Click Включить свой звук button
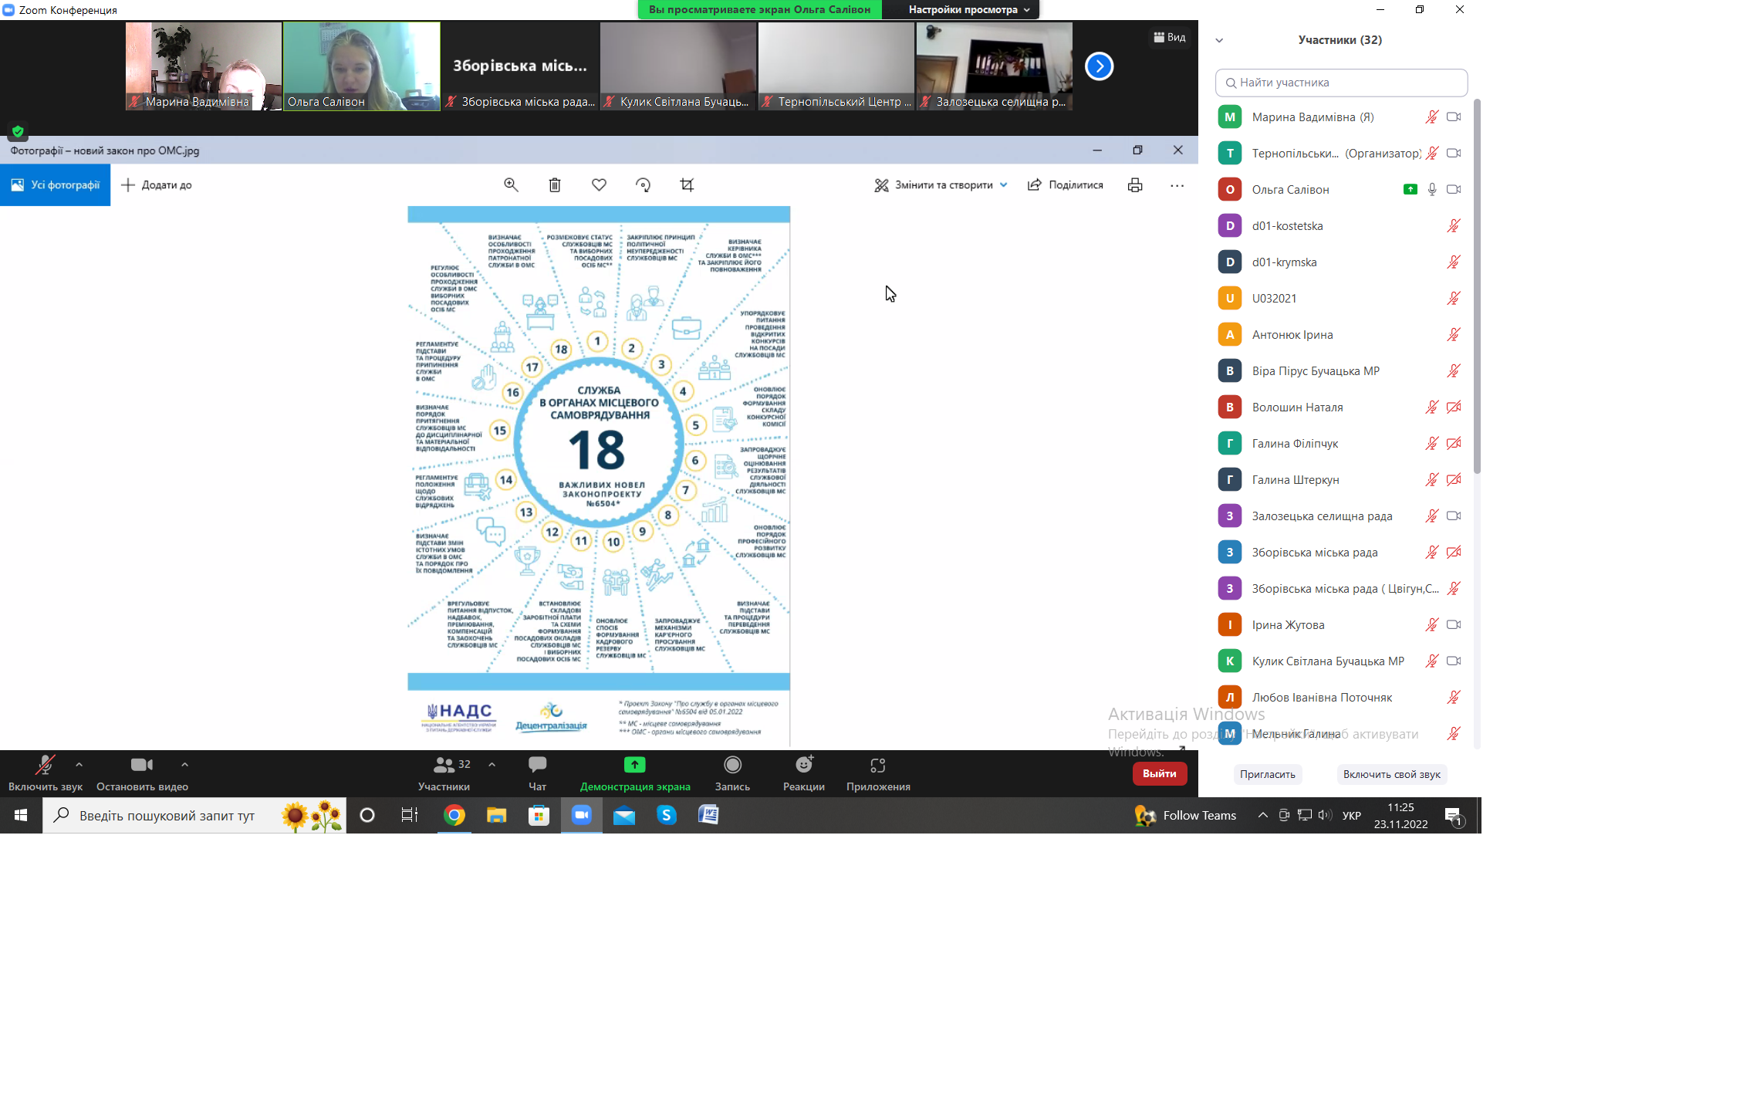This screenshot has height=1099, width=1750. click(1391, 774)
